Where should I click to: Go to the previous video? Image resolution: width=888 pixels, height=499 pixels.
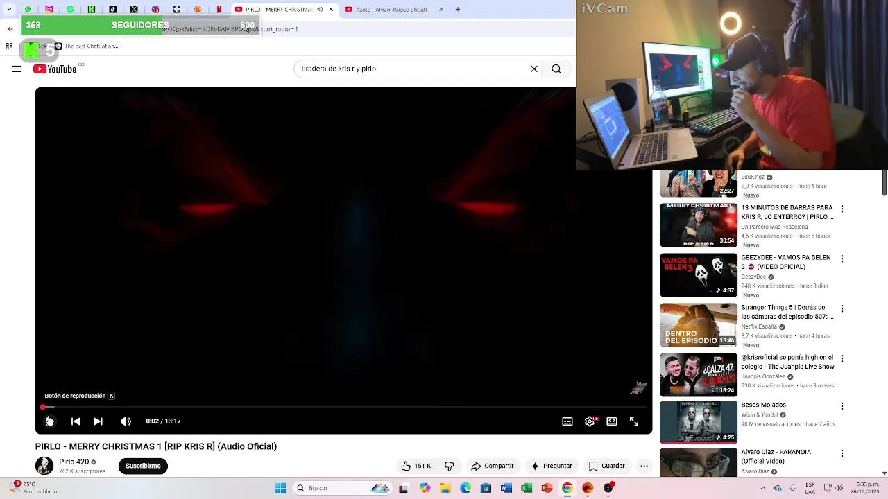tap(76, 421)
